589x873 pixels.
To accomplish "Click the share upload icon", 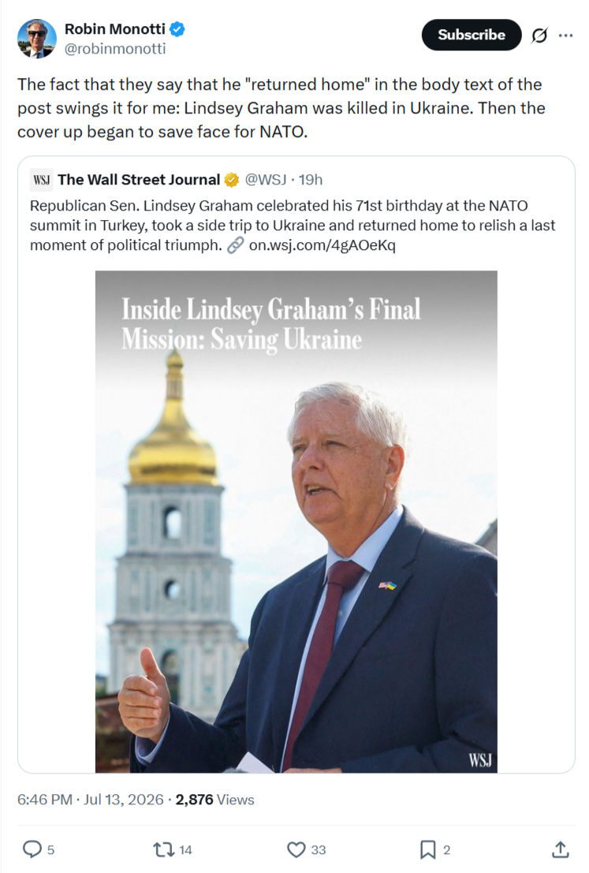I will [x=560, y=849].
